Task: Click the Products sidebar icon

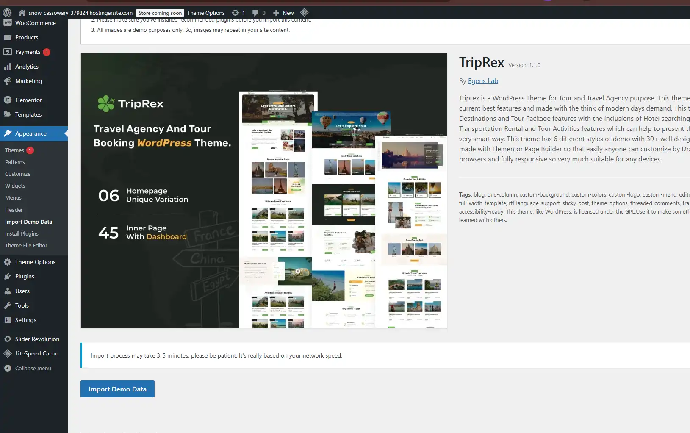Action: point(8,37)
